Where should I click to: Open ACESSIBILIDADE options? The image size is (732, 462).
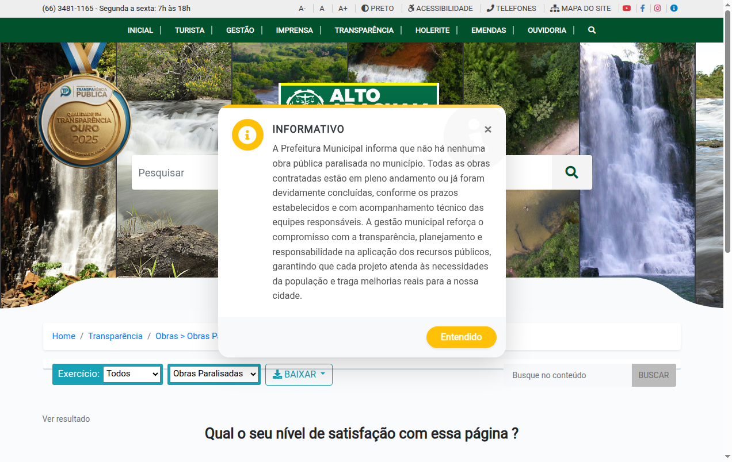pos(440,9)
